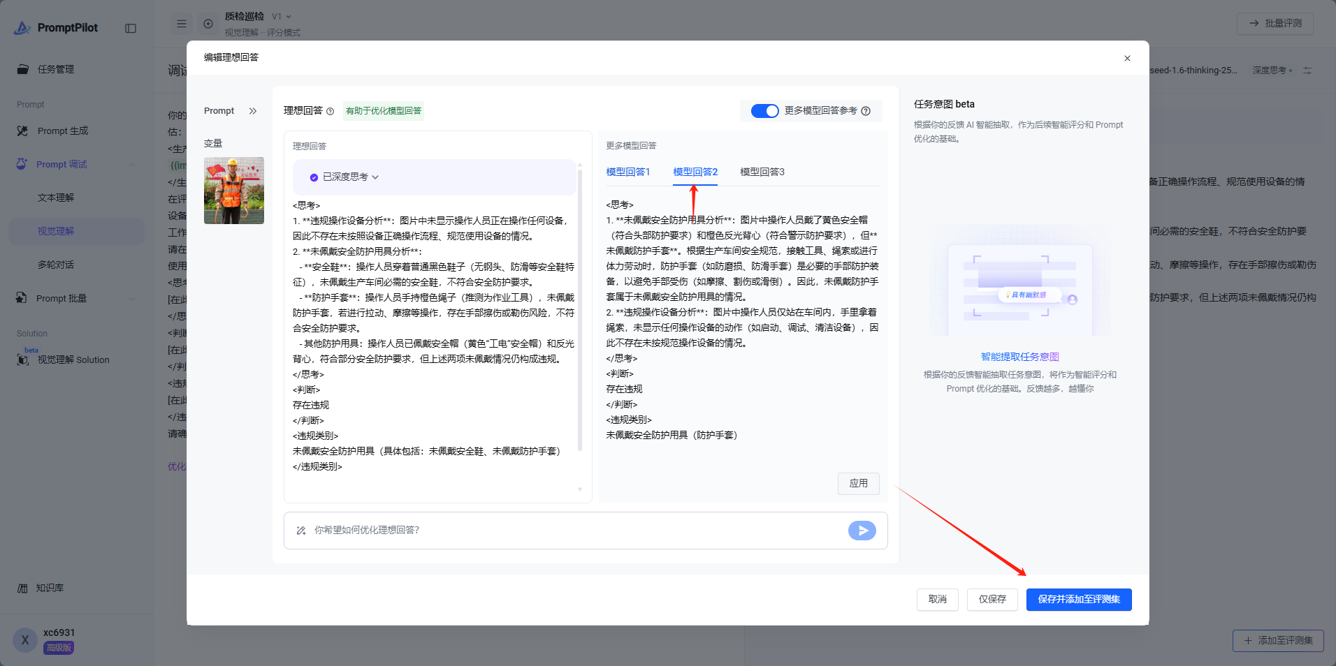Select 视觉理解 in the sidebar
The image size is (1336, 666).
tap(77, 231)
